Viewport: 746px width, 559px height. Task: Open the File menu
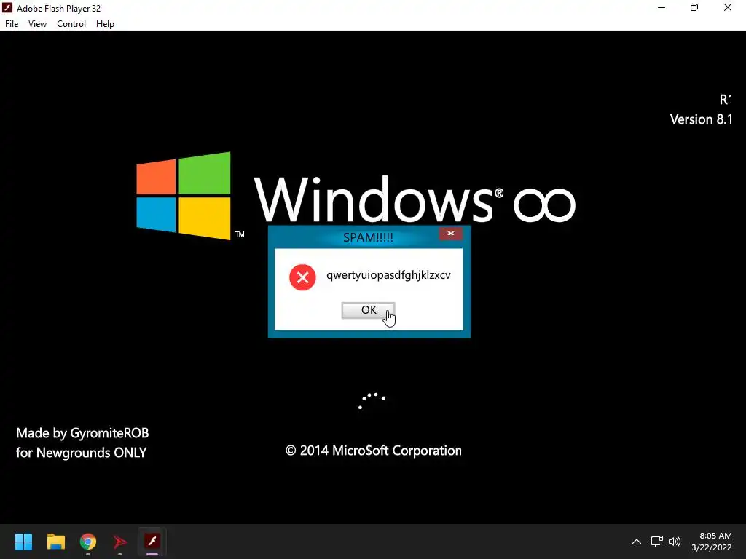click(x=12, y=24)
